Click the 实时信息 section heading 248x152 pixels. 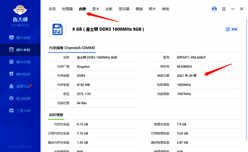tap(56, 115)
